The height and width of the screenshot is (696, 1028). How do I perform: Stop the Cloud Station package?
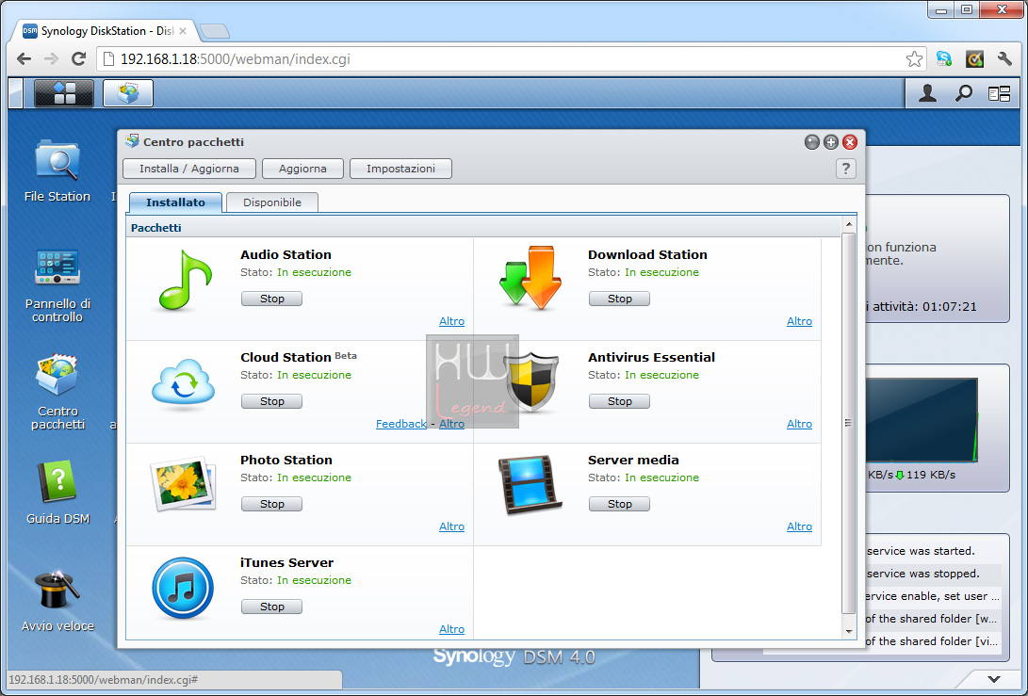272,401
